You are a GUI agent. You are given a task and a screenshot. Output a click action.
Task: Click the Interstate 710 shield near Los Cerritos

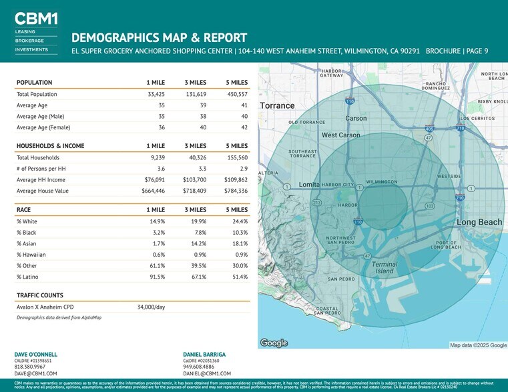point(460,128)
